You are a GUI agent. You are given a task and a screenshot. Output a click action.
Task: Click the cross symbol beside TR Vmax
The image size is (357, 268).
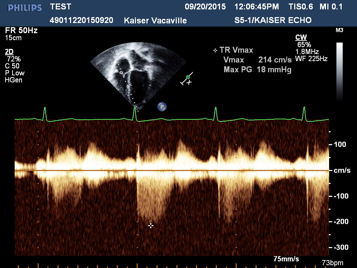point(215,51)
